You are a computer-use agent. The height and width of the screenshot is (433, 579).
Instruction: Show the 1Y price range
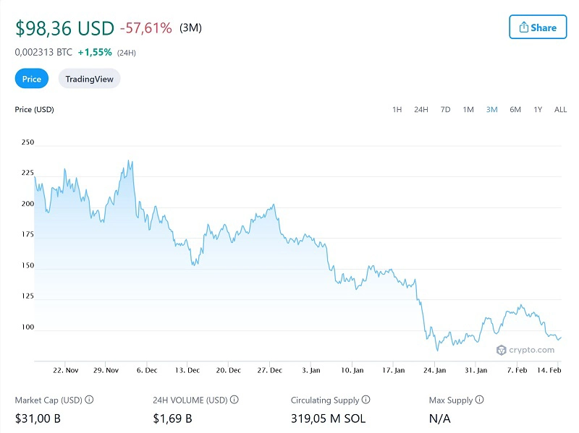[538, 109]
